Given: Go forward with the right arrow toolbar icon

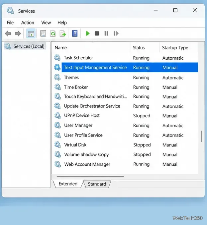Looking at the screenshot, I should (x=18, y=33).
